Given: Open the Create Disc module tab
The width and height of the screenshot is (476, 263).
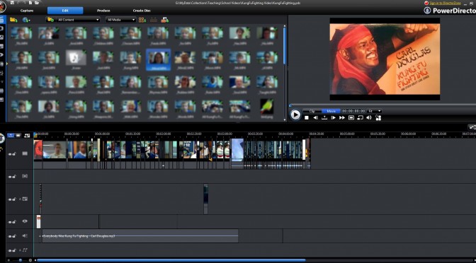Looking at the screenshot, I should 142,11.
